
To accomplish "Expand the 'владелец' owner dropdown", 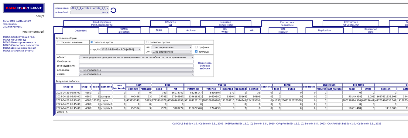I will coord(136,70).
